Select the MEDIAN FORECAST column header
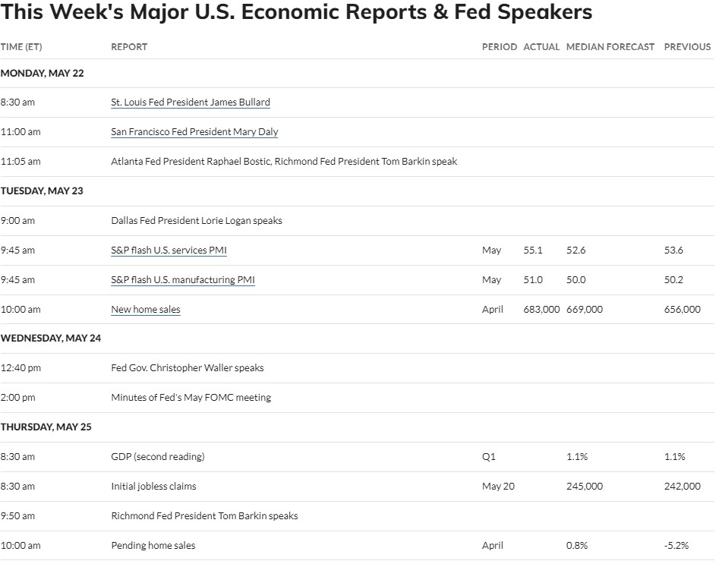Viewport: 719px width, 564px height. tap(610, 47)
